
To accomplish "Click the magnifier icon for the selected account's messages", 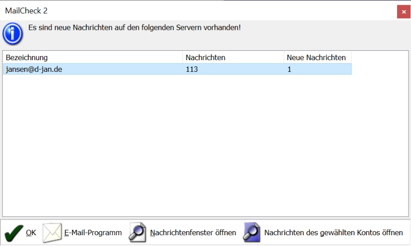I will [x=252, y=233].
